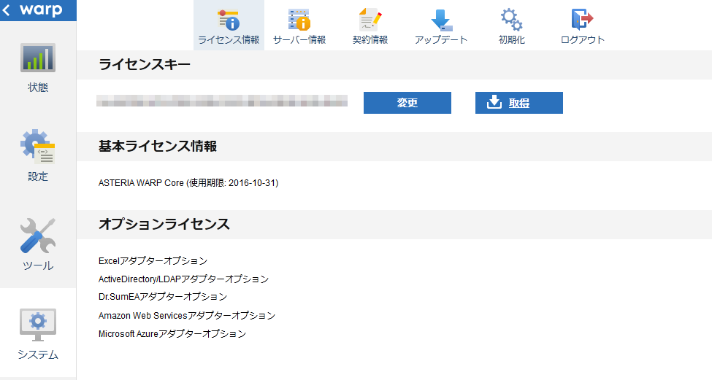
Task: Open the アップデート tab
Action: pos(441,26)
